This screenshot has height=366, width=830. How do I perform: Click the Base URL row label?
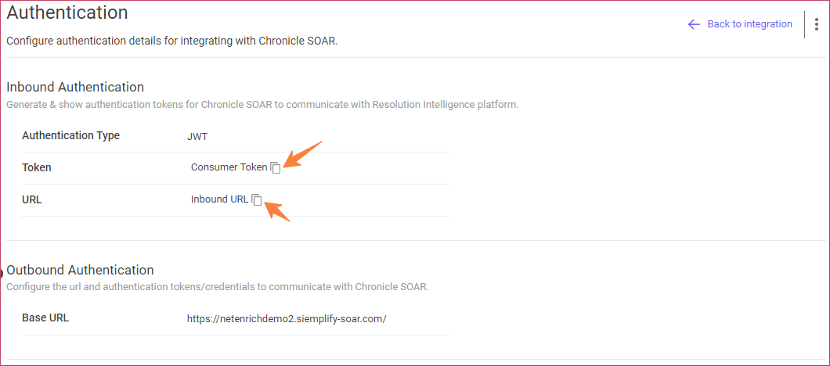click(x=45, y=318)
